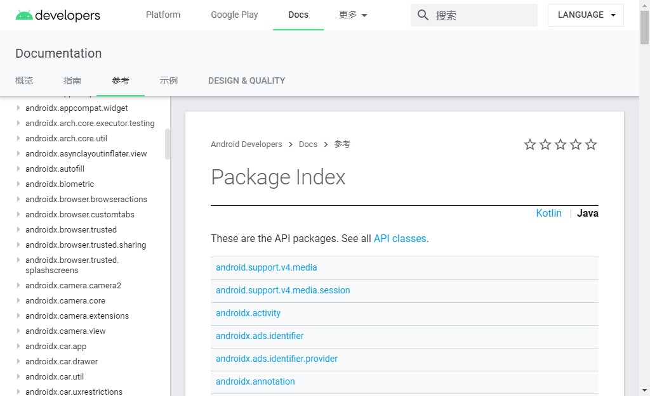This screenshot has height=396, width=650.
Task: Open android.support.v4.media.session package link
Action: (x=282, y=290)
